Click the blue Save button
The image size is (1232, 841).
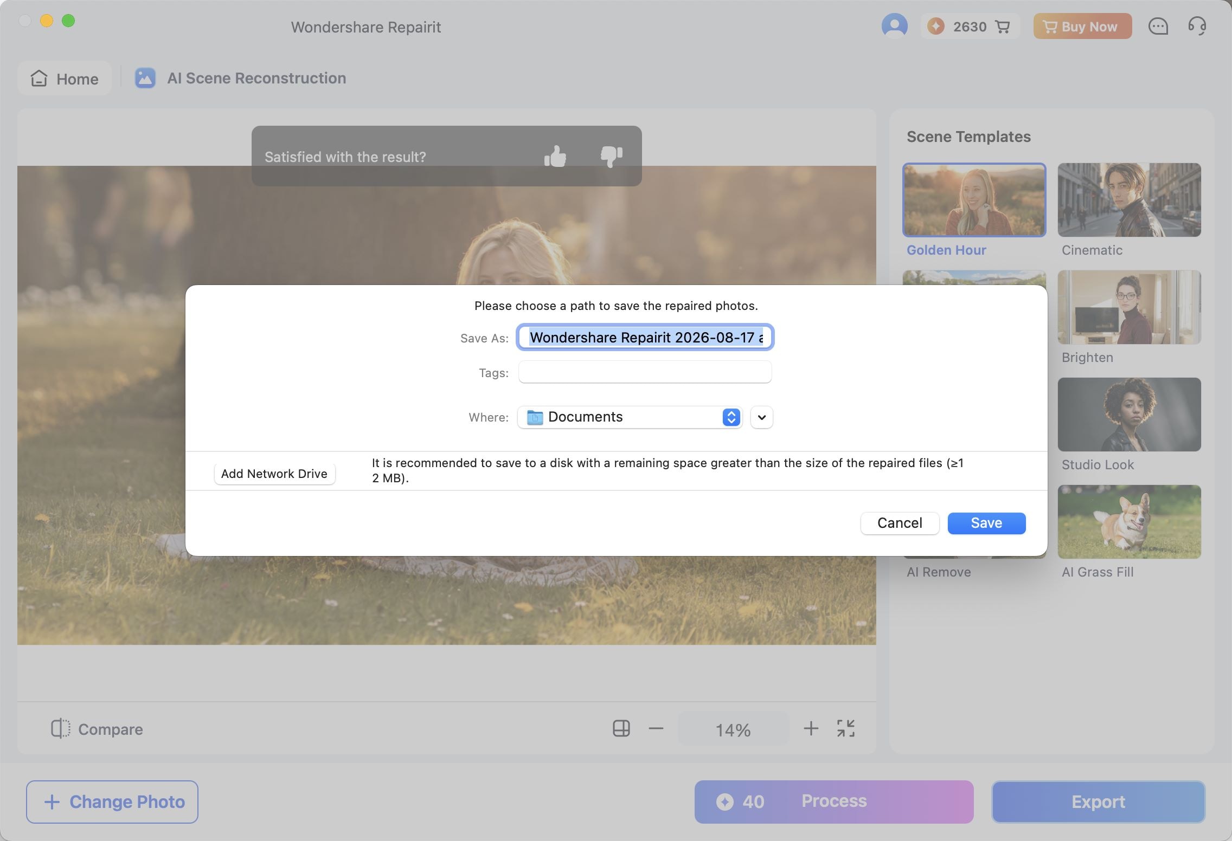pyautogui.click(x=986, y=523)
